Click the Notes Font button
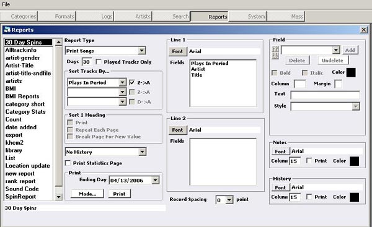Screen dimensions: 372x227 (x=280, y=152)
